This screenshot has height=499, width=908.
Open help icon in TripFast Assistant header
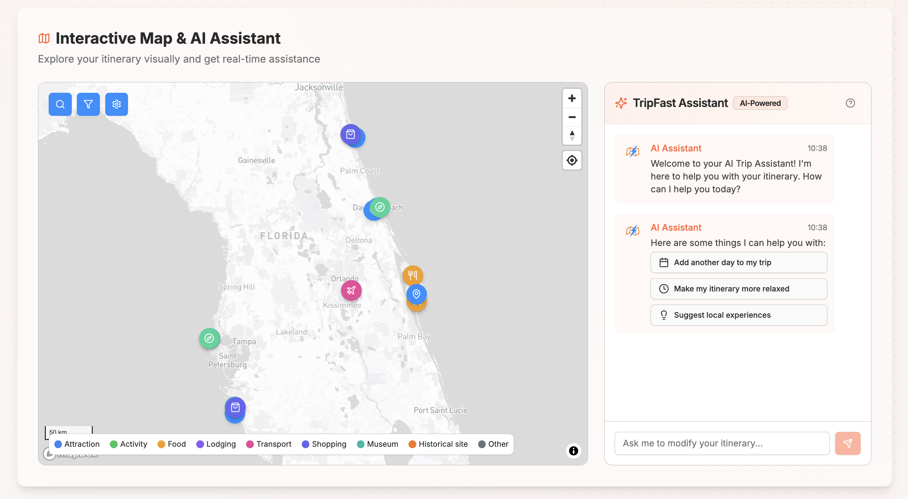[850, 103]
